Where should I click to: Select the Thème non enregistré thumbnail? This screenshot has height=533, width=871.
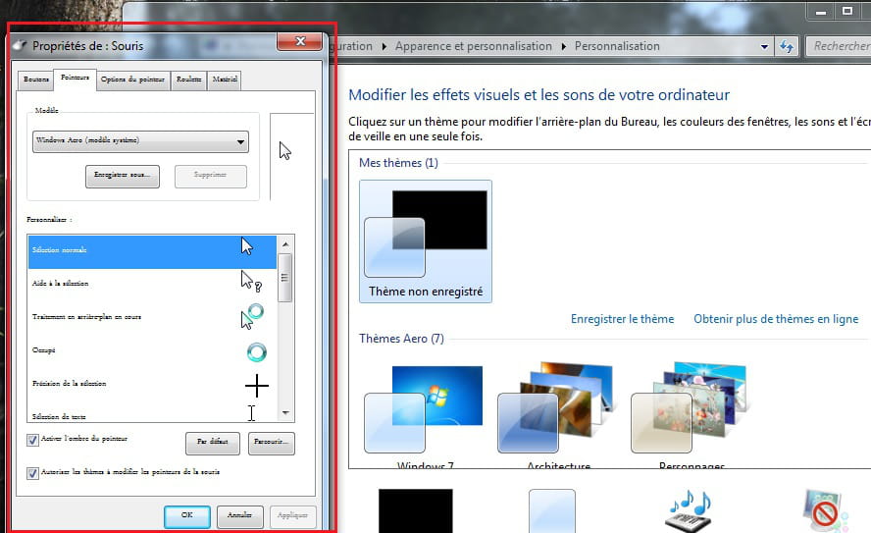(426, 241)
